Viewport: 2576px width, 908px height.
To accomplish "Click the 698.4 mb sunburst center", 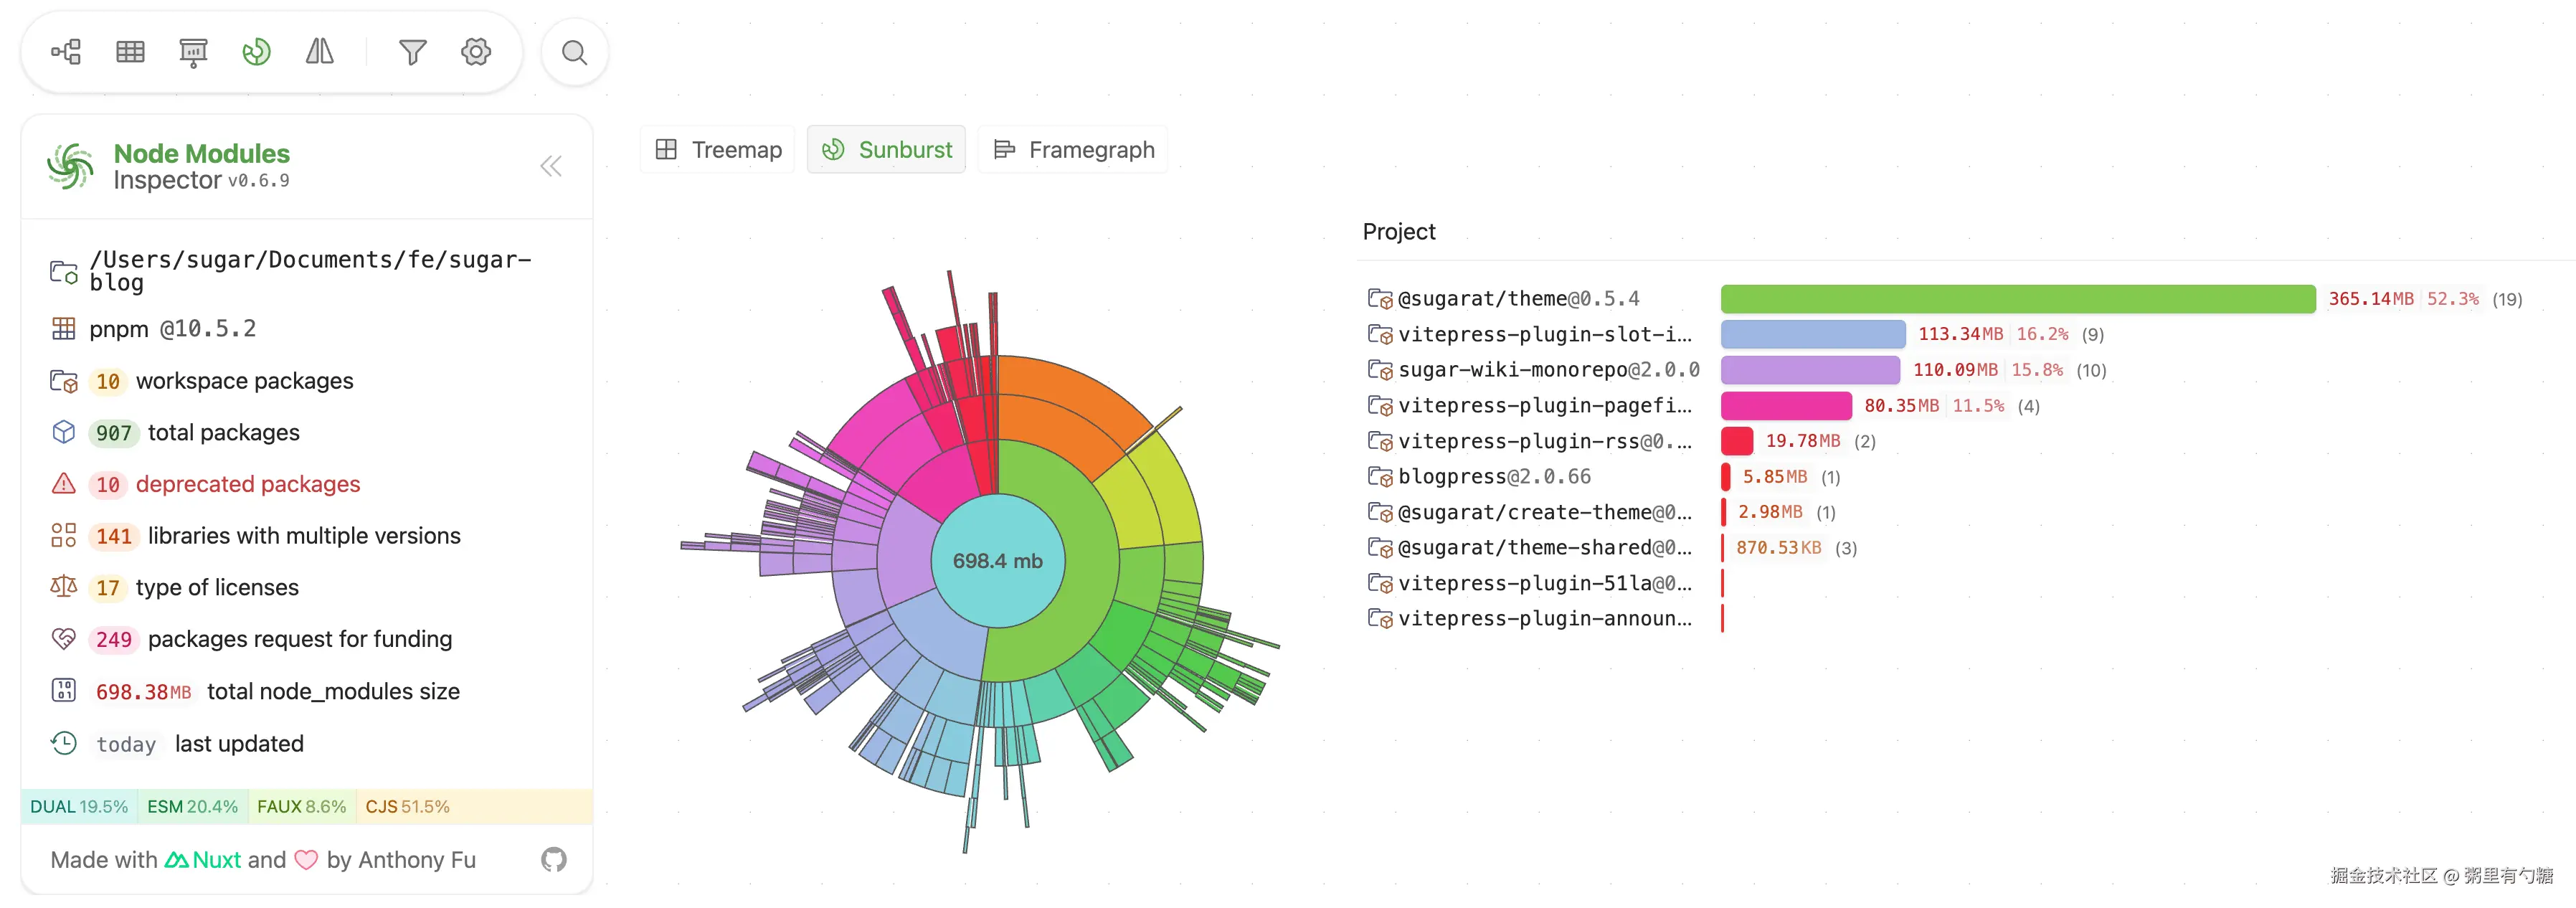I will coord(997,561).
